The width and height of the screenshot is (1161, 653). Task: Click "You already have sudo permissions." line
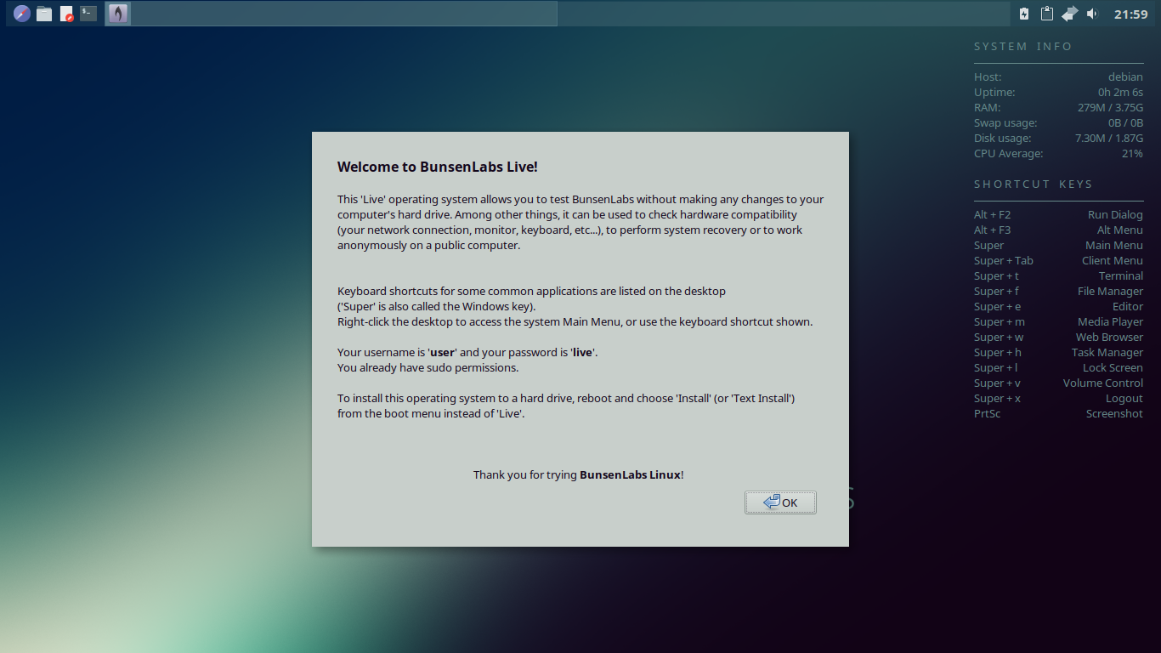[428, 367]
